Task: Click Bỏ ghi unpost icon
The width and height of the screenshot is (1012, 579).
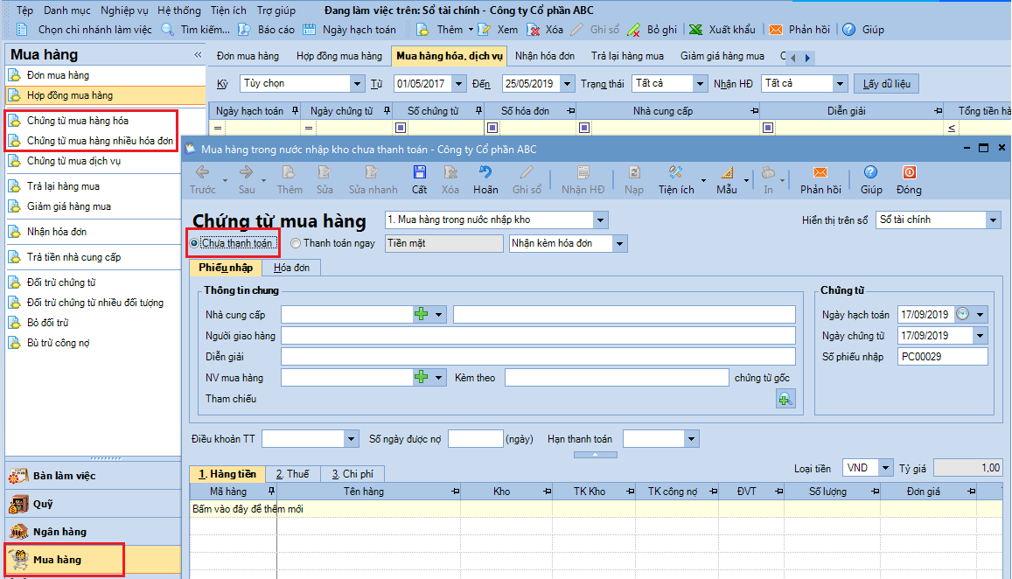Action: (634, 30)
